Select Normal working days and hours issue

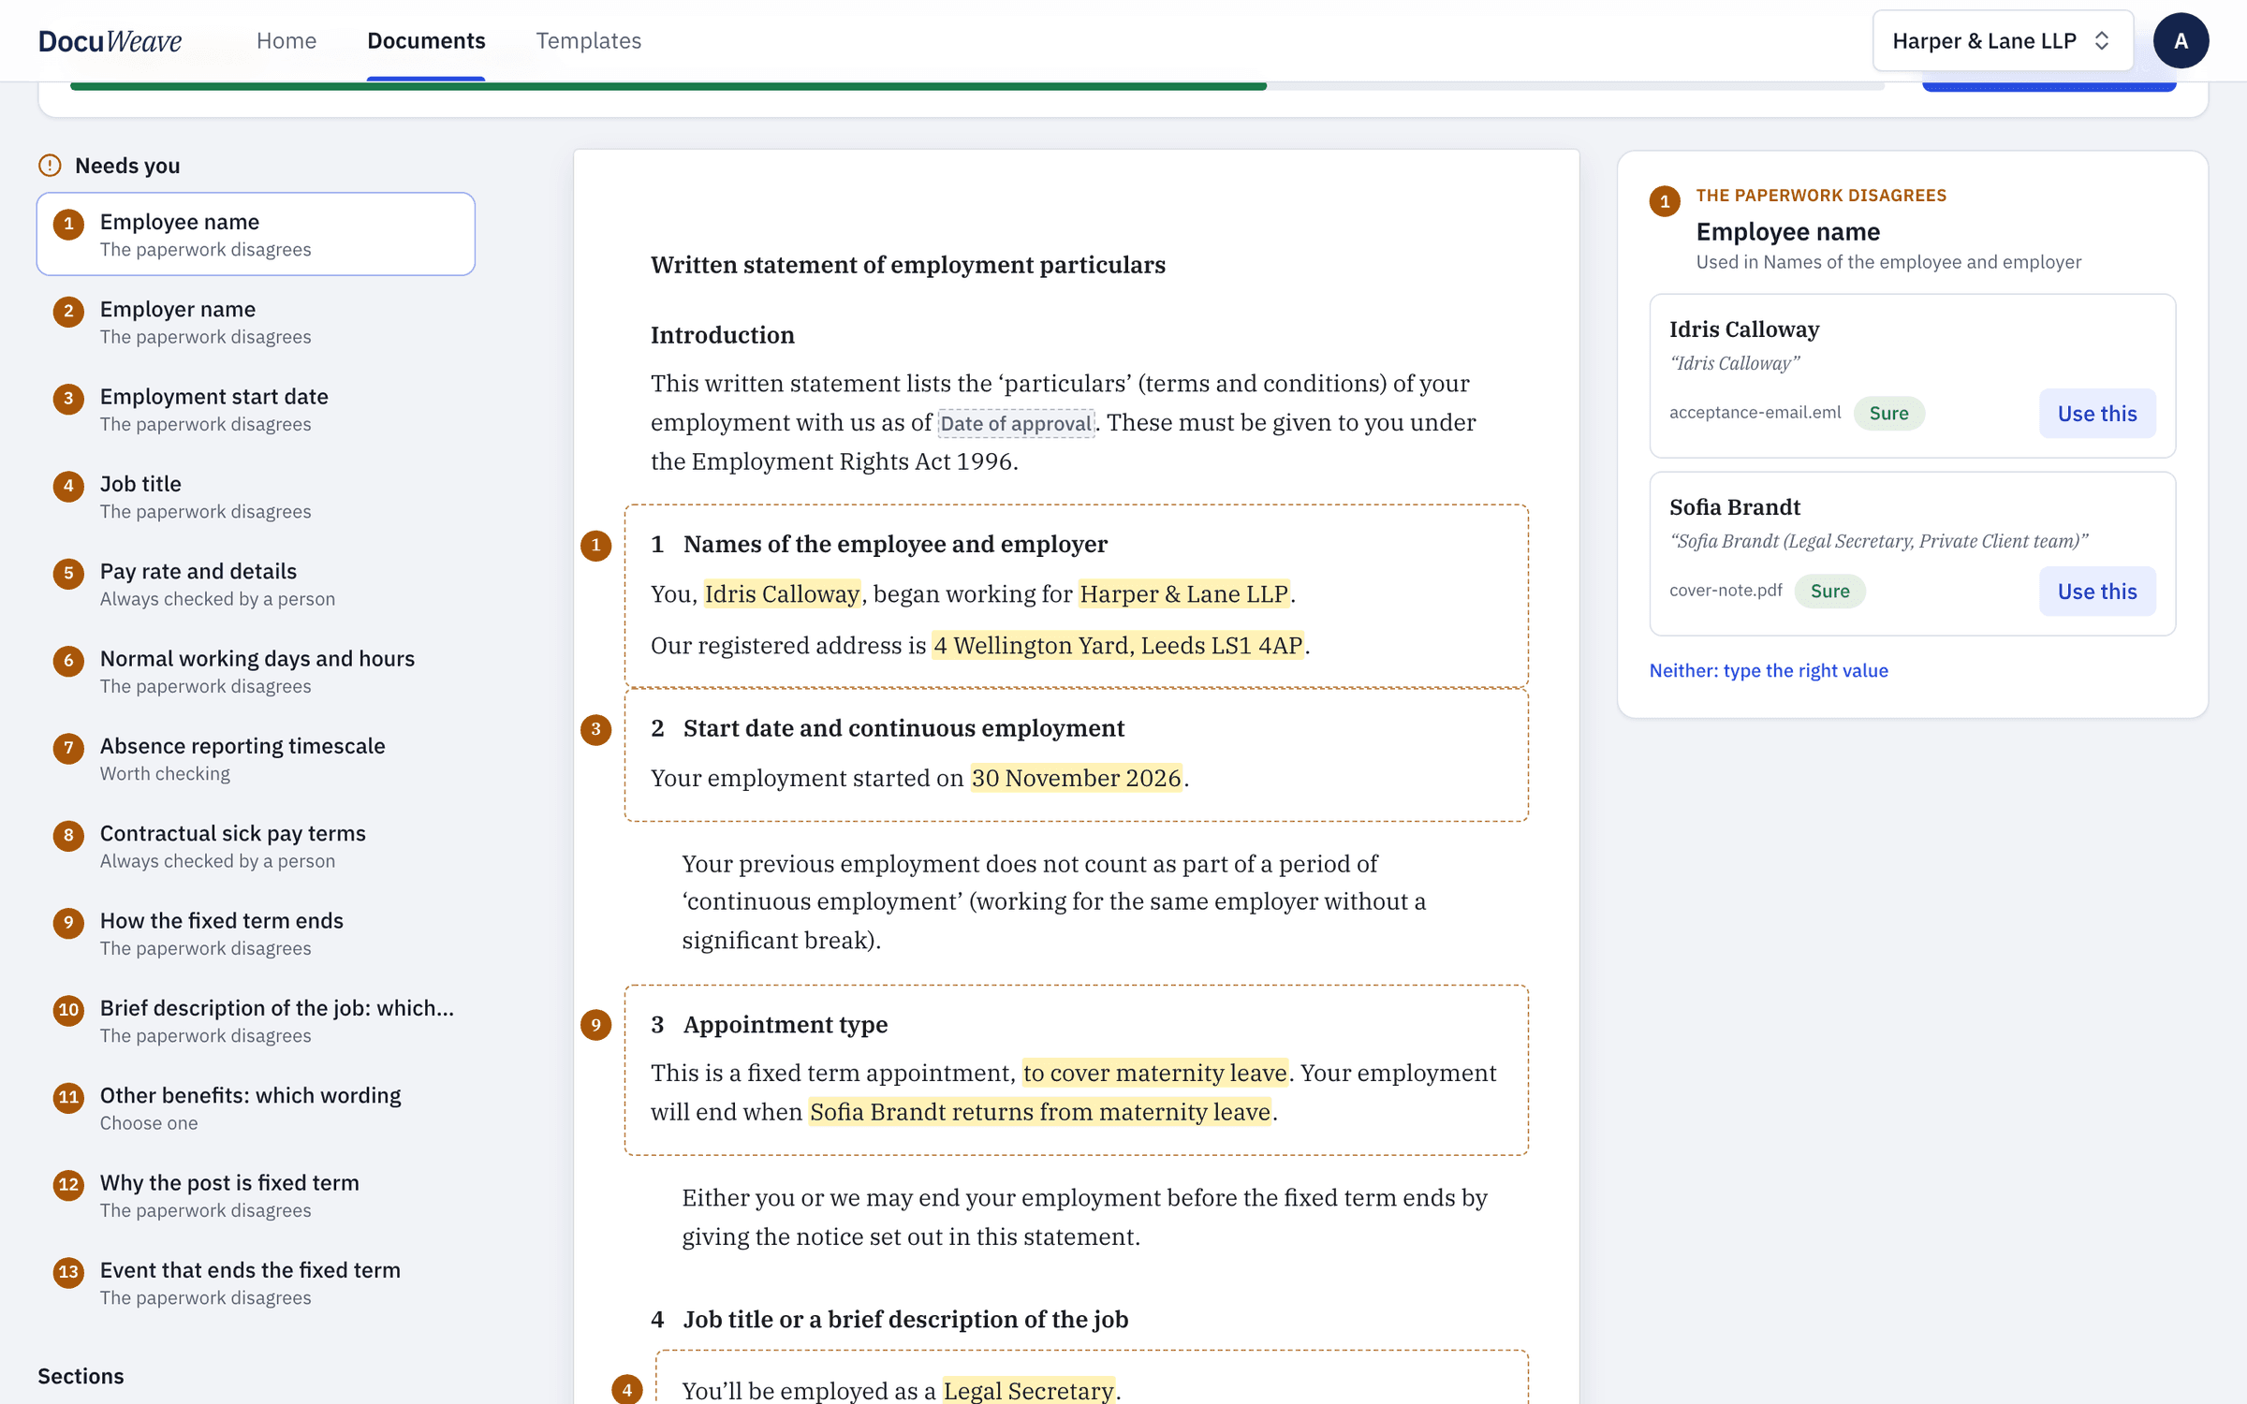[256, 671]
